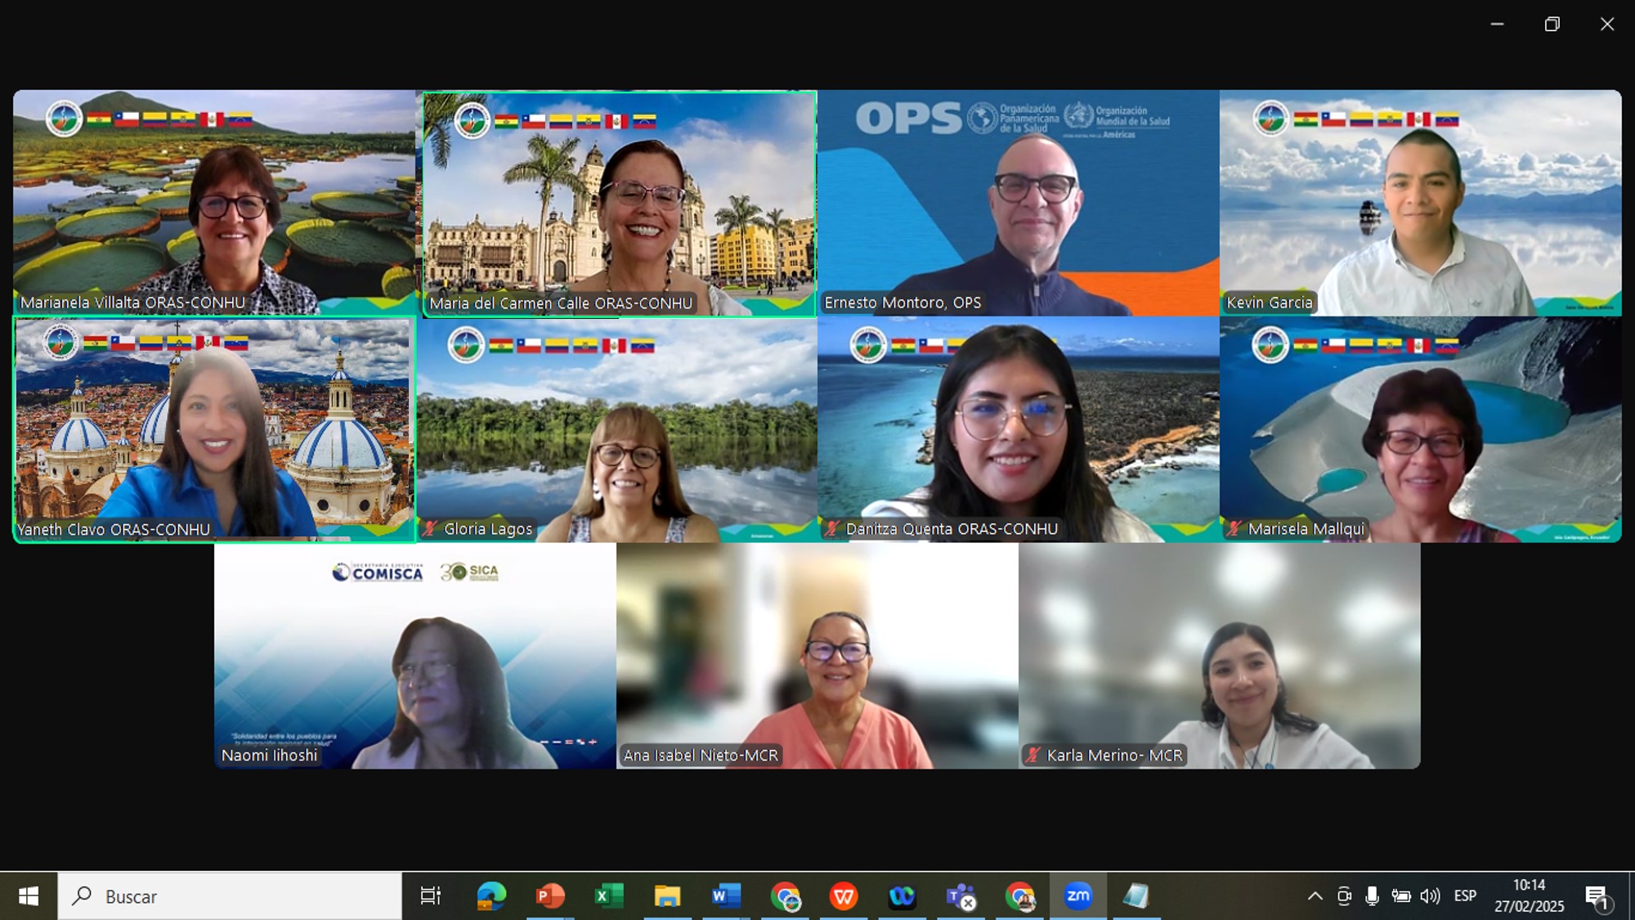
Task: Expand hidden system tray icons chevron
Action: [x=1315, y=896]
